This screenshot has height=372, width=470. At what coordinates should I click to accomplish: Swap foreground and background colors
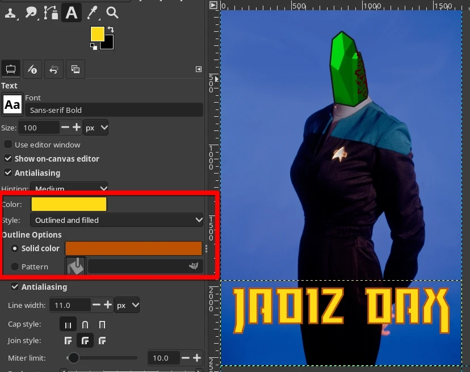[111, 29]
